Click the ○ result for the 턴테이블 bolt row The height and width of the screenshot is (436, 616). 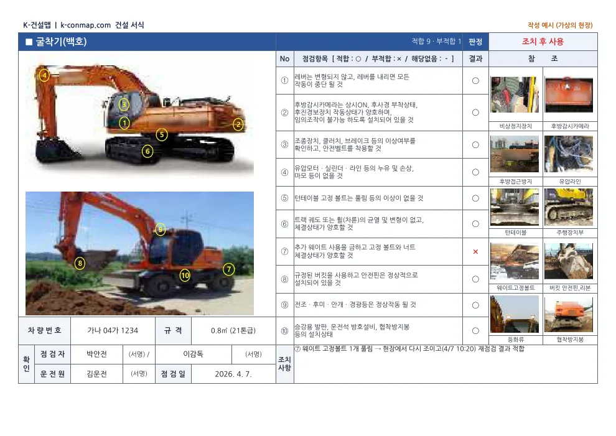point(475,198)
